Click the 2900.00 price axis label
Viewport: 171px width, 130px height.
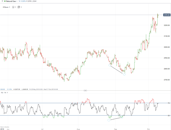point(167,58)
